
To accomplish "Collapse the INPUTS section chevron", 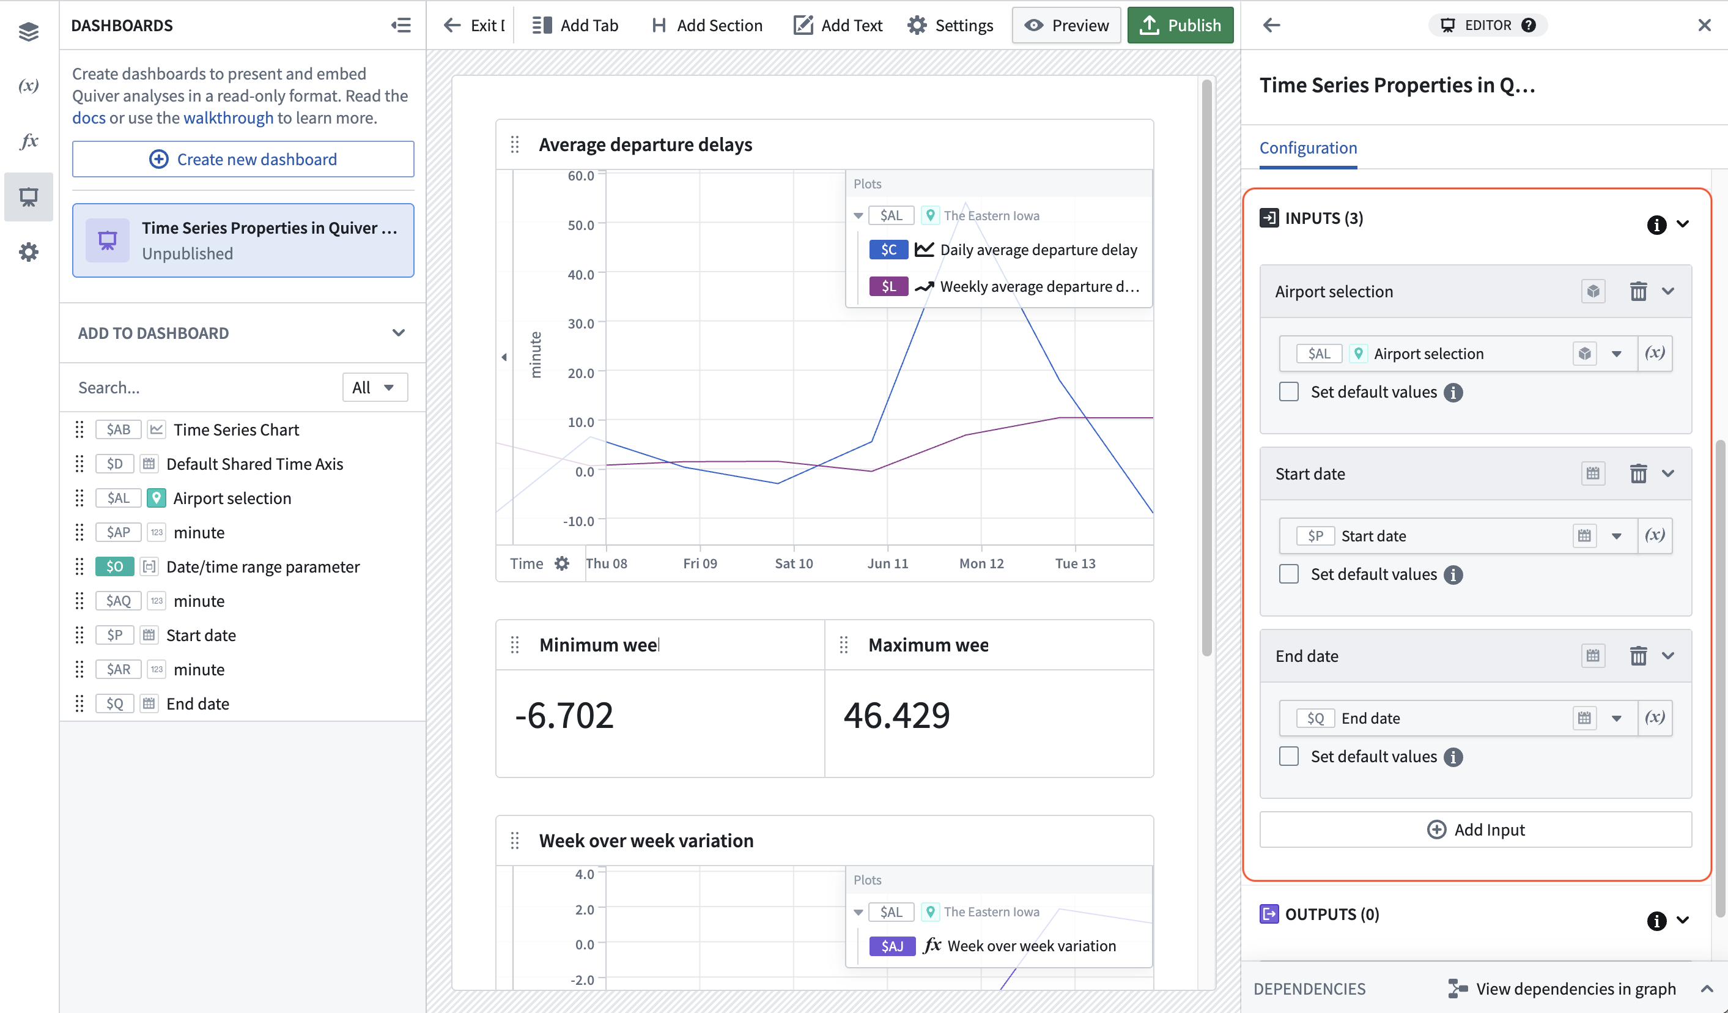I will (1682, 224).
